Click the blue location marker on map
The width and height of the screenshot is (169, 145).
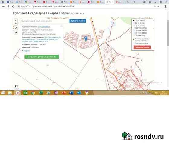[86, 39]
